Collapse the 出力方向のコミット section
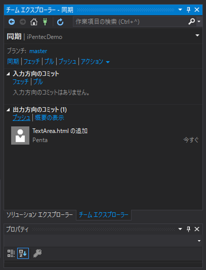206x270 pixels. [8, 110]
